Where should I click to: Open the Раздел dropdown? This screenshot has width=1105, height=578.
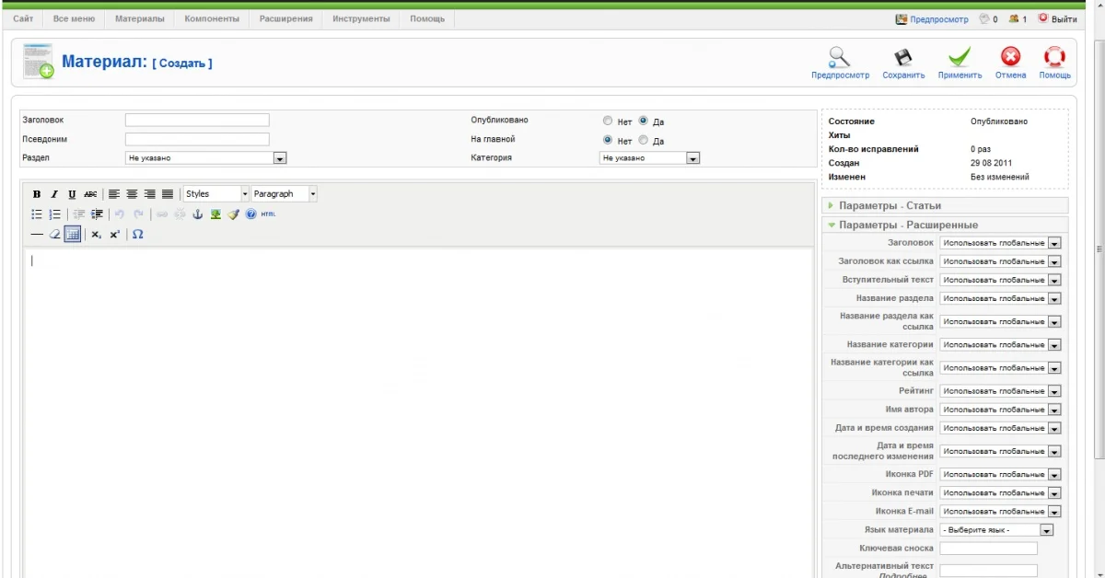pyautogui.click(x=206, y=158)
